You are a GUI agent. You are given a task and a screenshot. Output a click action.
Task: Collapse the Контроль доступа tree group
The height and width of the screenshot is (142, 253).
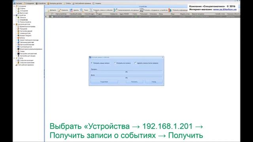point(14,24)
